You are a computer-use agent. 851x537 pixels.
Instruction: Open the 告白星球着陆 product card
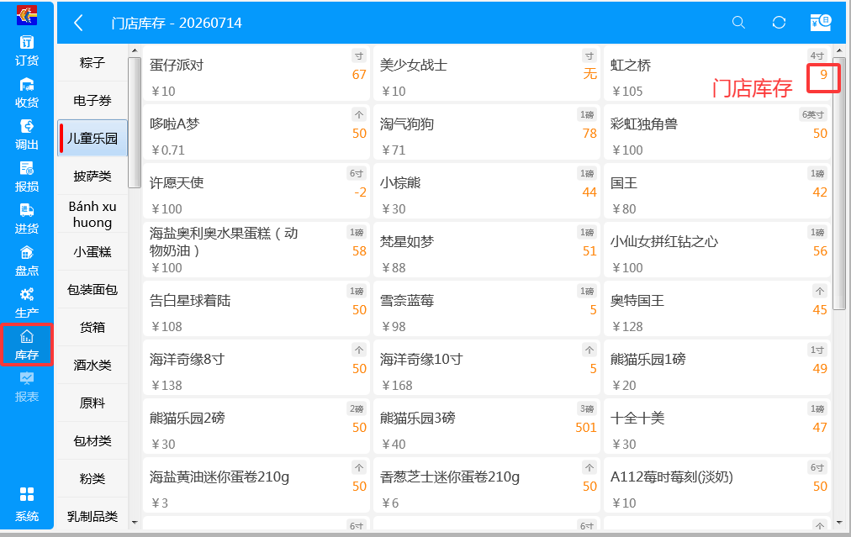256,309
